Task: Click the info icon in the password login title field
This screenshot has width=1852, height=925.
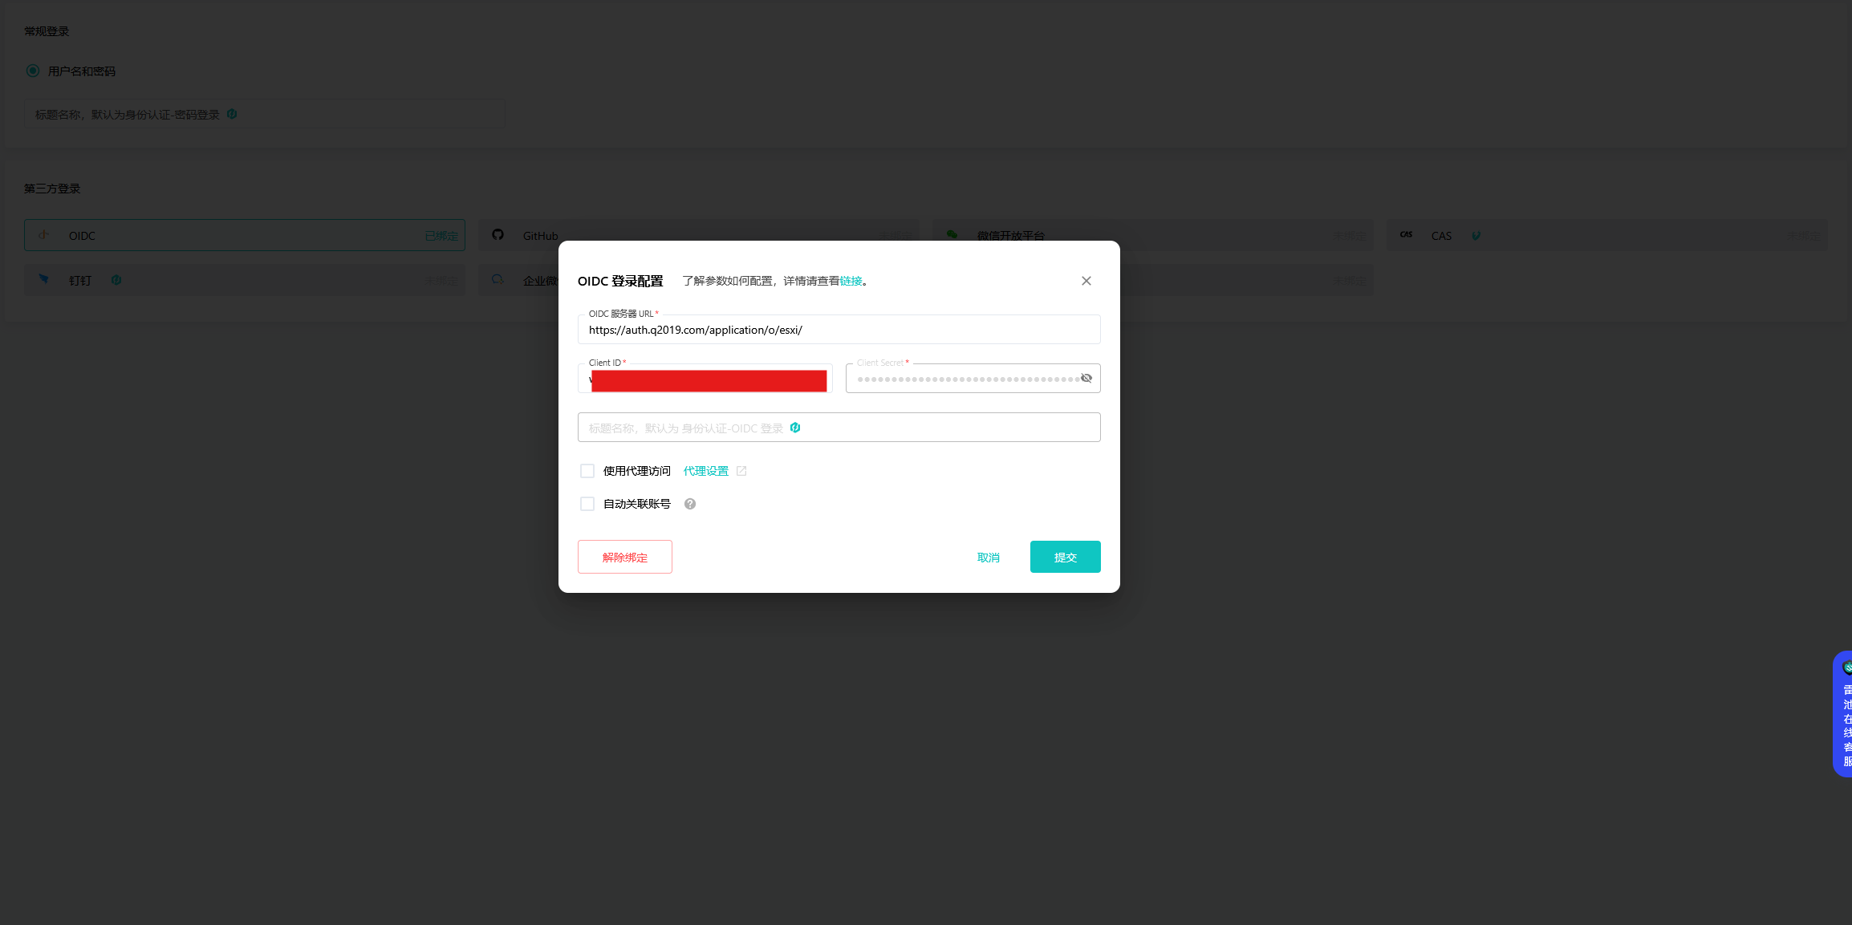Action: coord(232,114)
